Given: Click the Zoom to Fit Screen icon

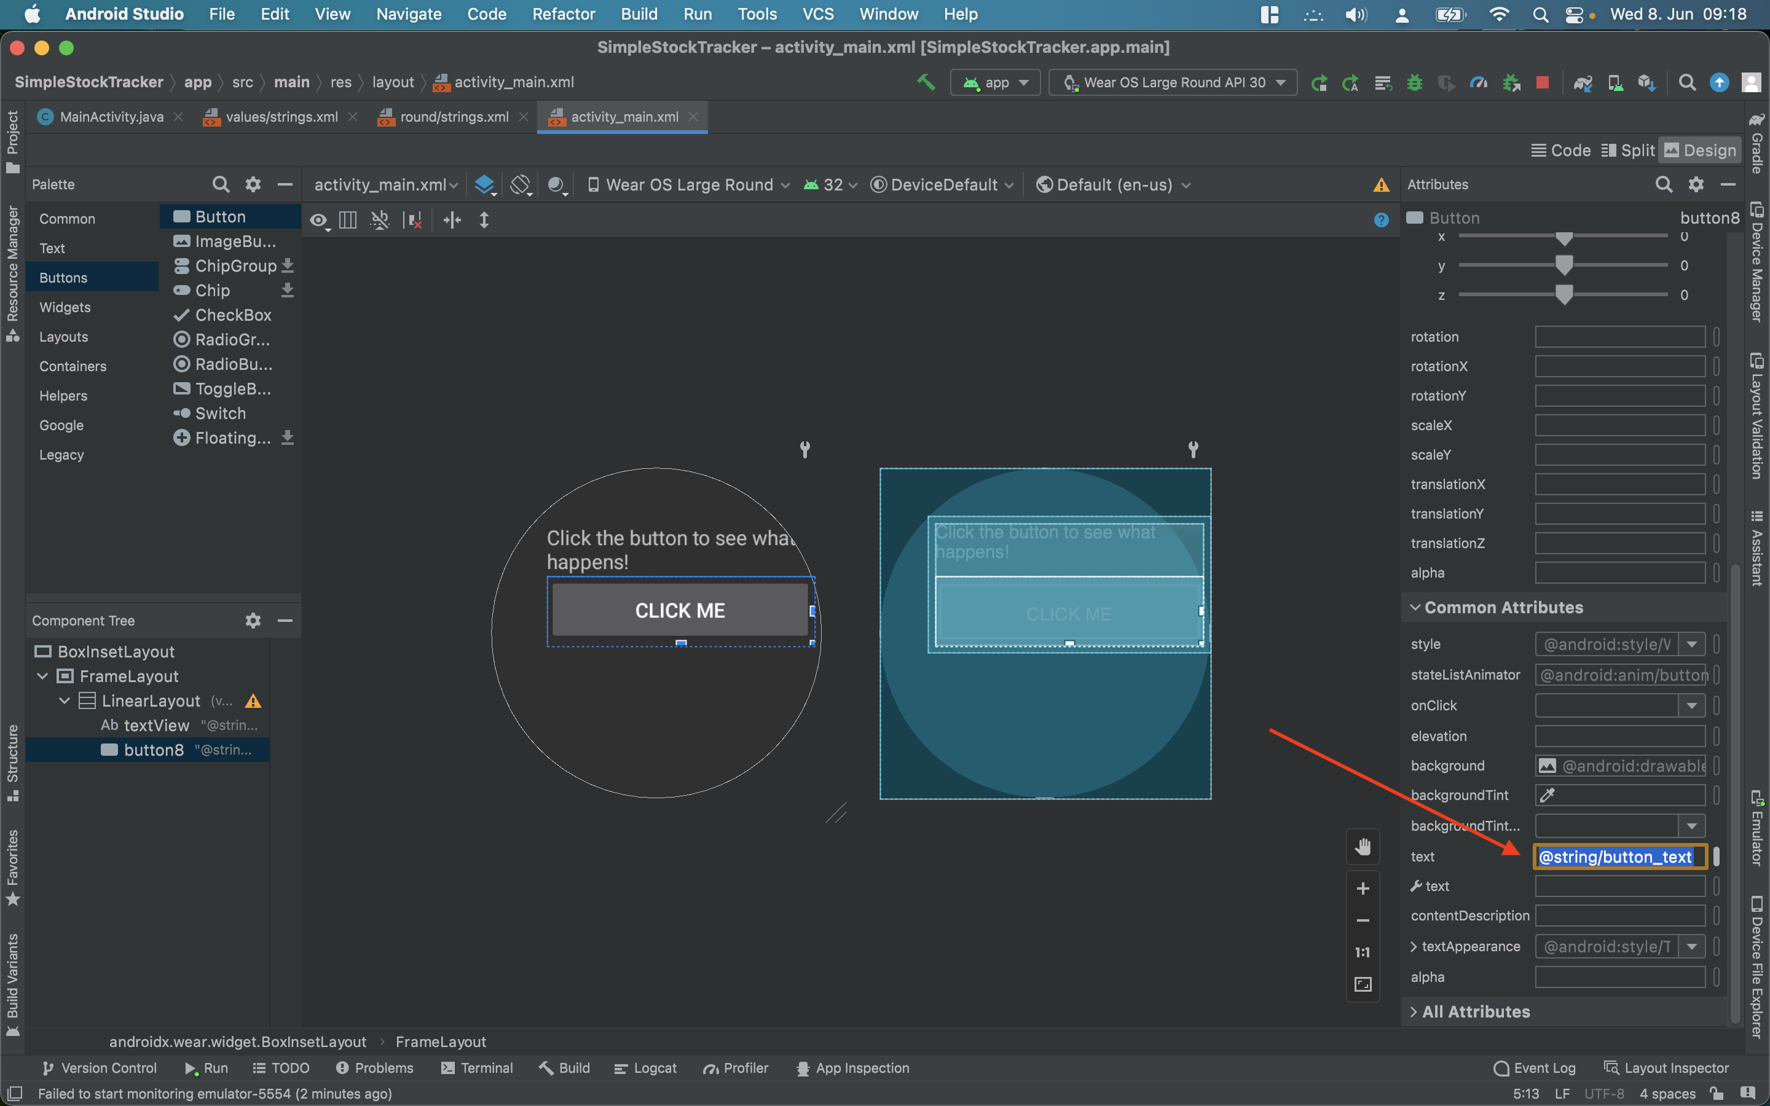Looking at the screenshot, I should 1363,984.
